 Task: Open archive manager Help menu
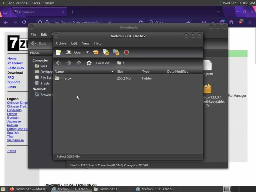point(98,43)
